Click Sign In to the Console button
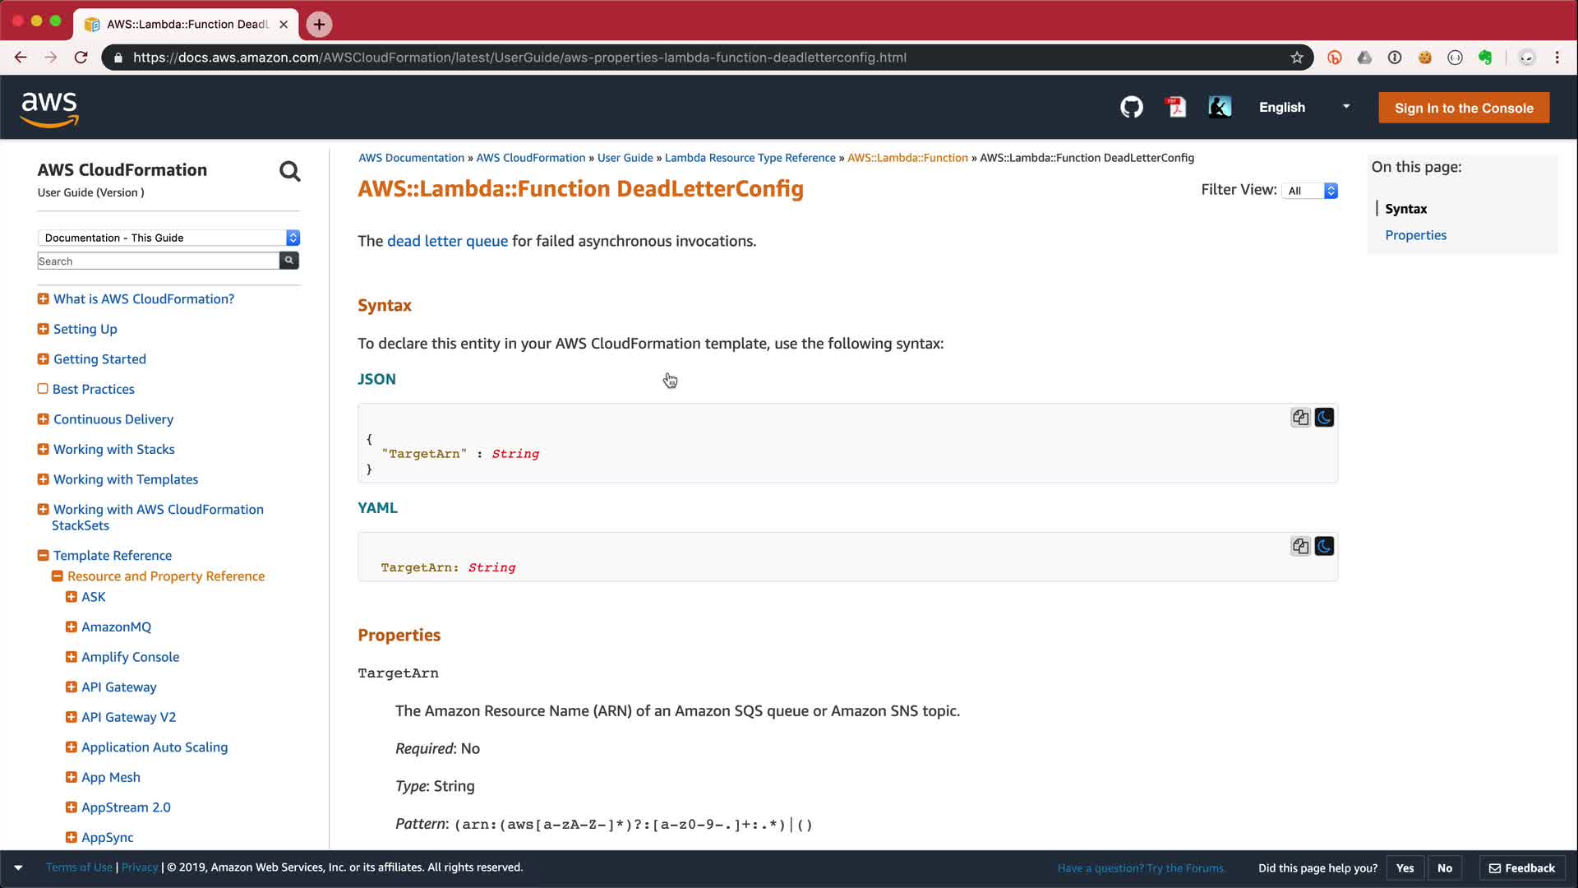The width and height of the screenshot is (1578, 888). pos(1463,108)
